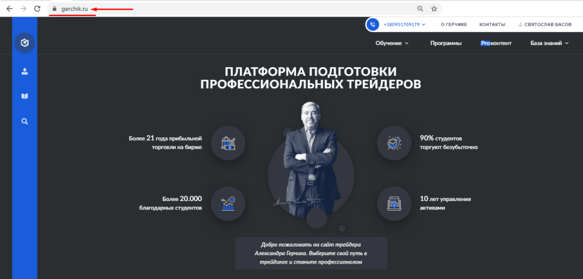The height and width of the screenshot is (279, 583).
Task: Click the browser back arrow
Action: coord(10,9)
